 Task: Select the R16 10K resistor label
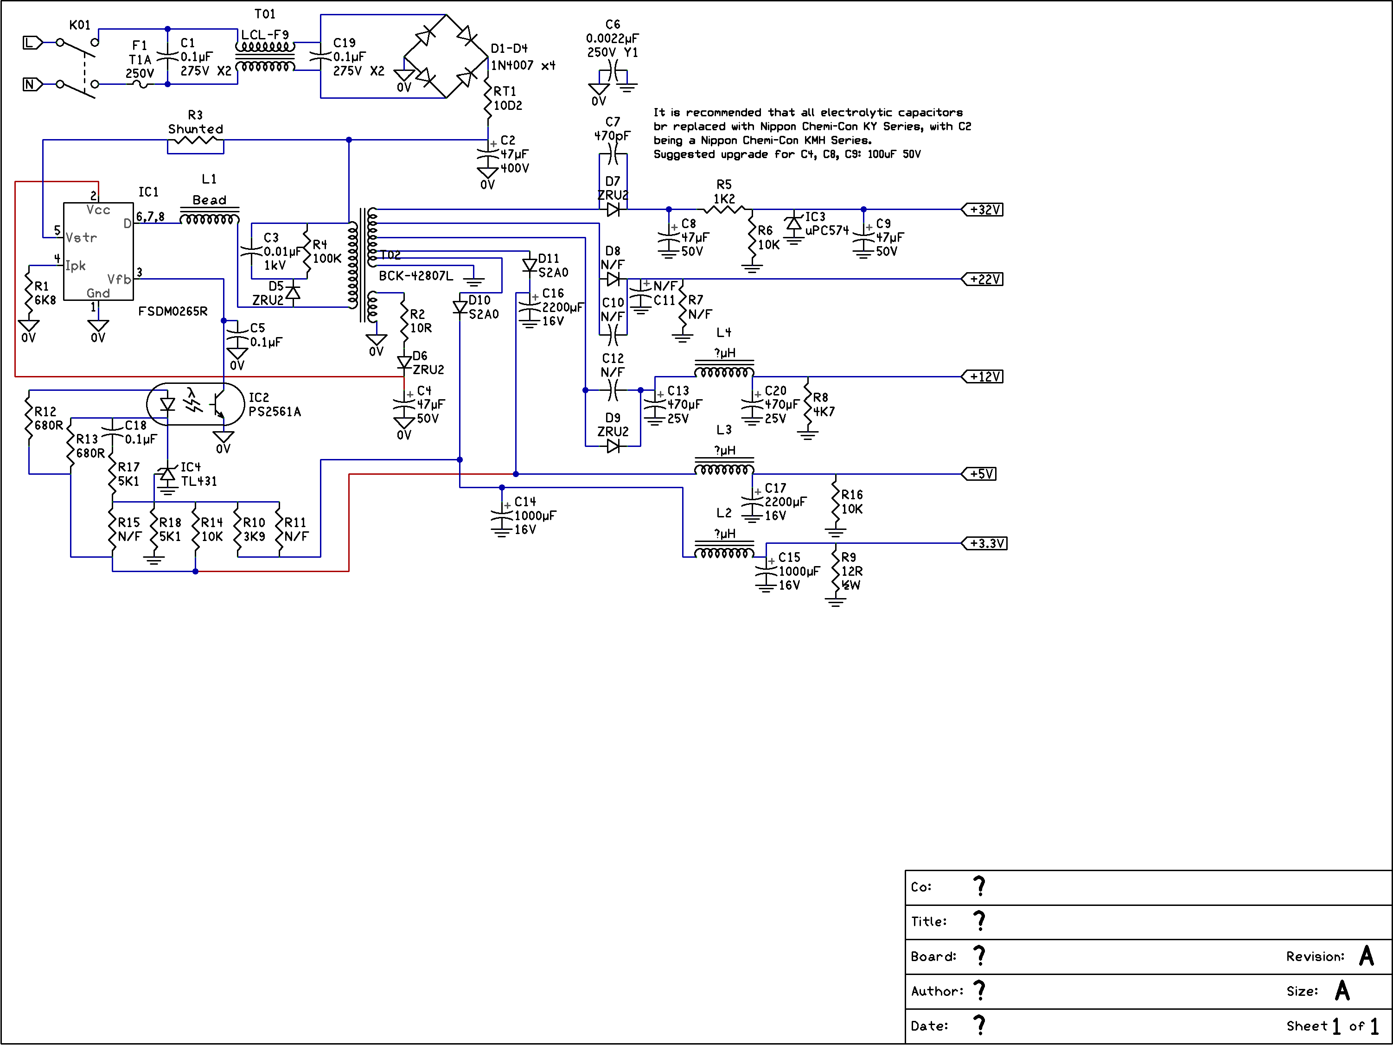click(852, 502)
